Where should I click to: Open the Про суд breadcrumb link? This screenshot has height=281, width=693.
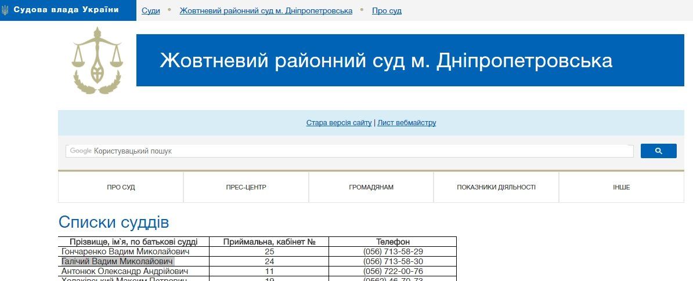click(x=387, y=10)
